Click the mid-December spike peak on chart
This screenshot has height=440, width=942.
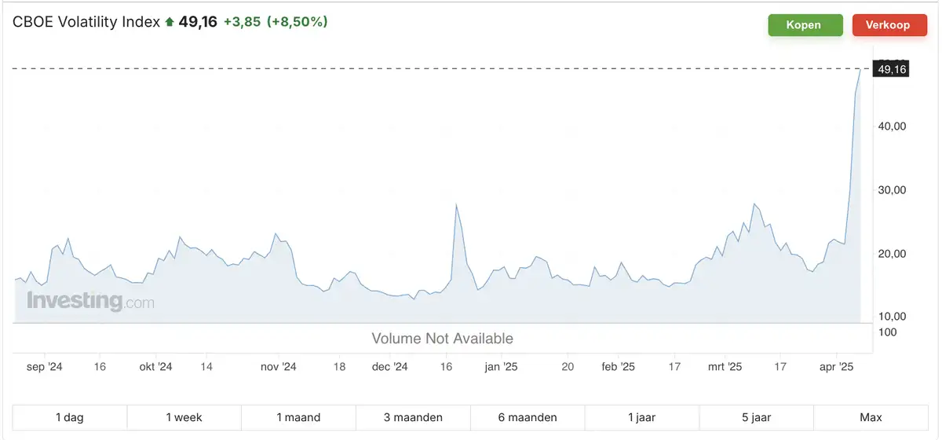click(456, 204)
